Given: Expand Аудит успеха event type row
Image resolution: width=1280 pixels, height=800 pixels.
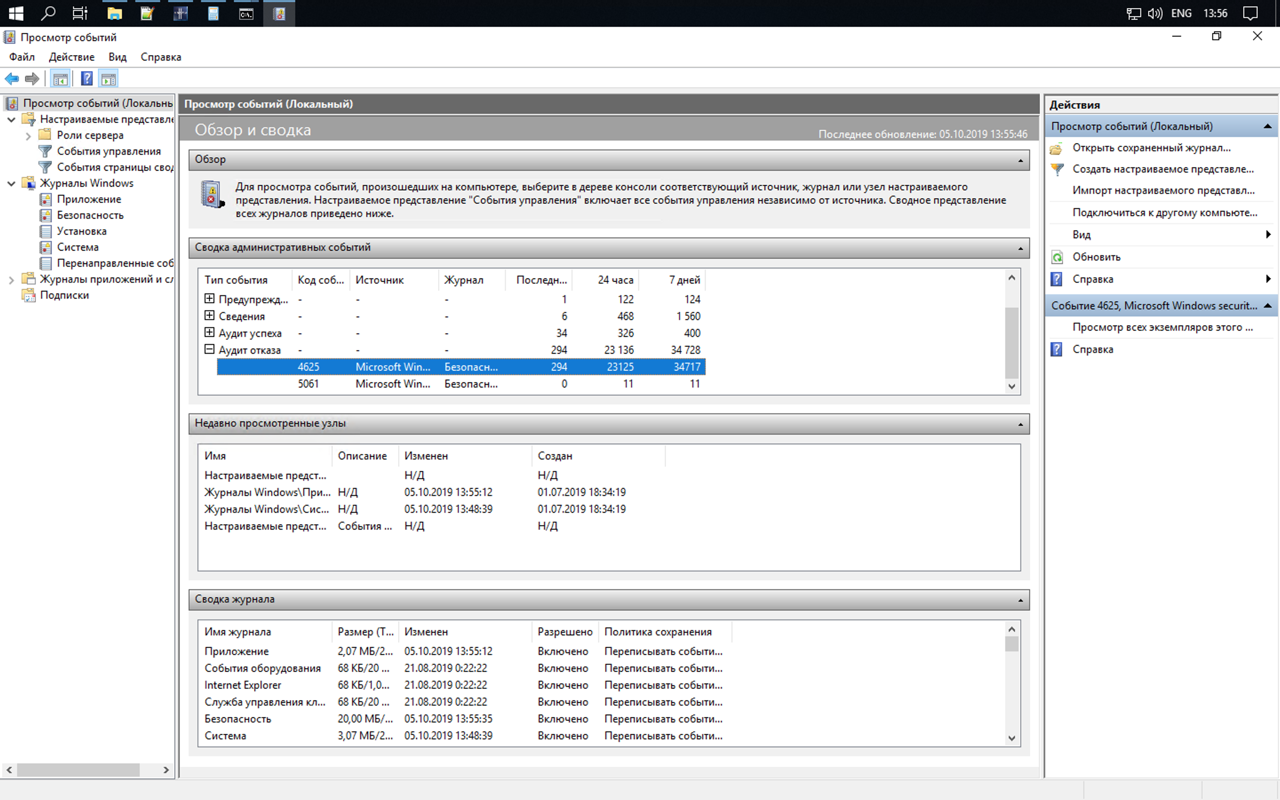Looking at the screenshot, I should 209,333.
